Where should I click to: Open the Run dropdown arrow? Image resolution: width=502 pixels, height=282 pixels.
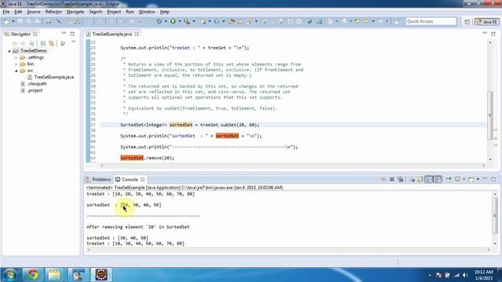point(180,21)
